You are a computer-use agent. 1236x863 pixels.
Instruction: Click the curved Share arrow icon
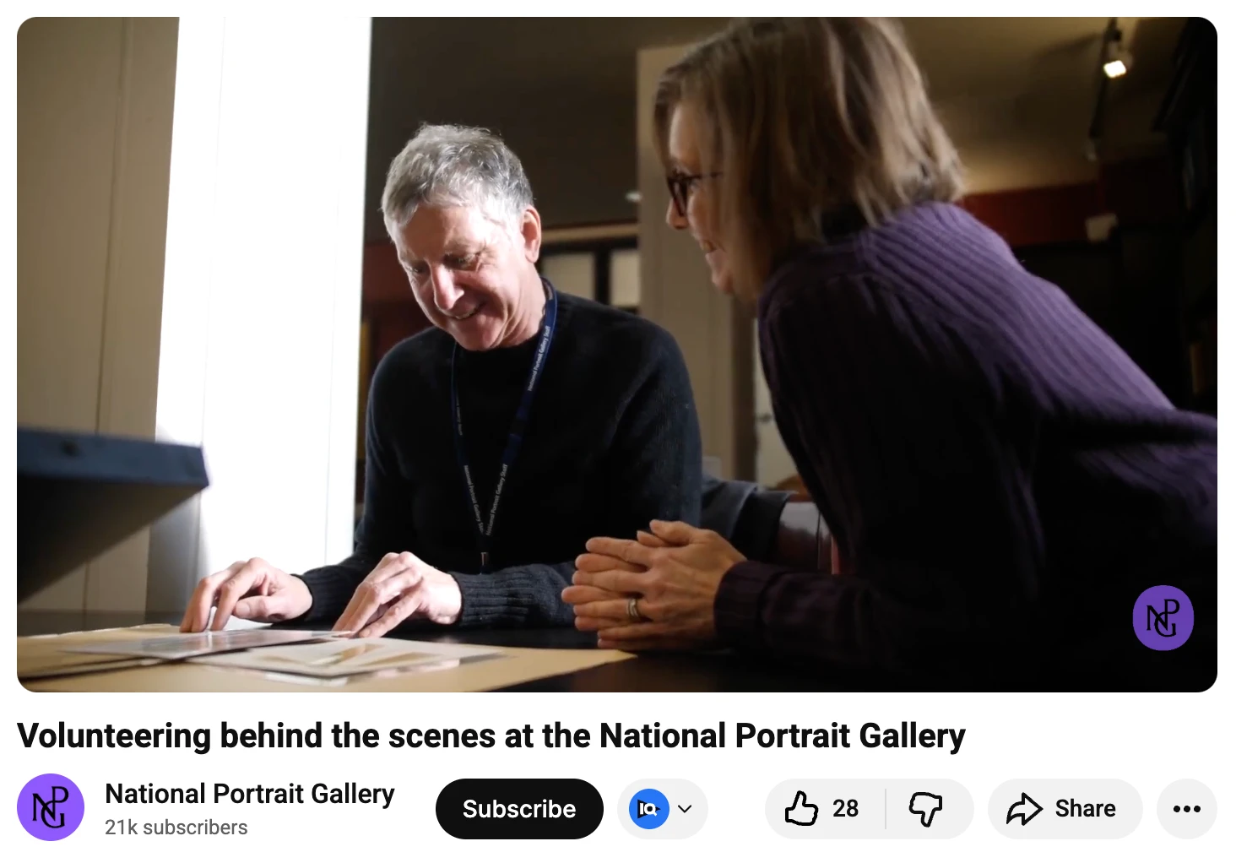[1024, 809]
